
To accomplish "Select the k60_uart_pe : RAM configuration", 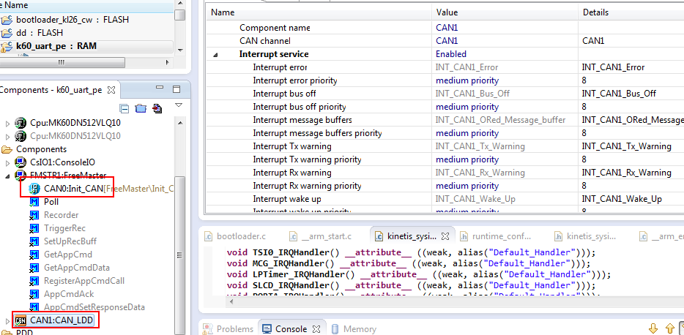I will (x=56, y=46).
